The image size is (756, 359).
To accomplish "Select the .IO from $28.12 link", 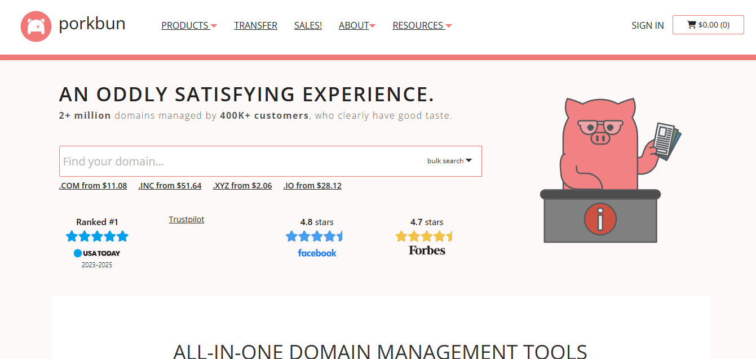I will pyautogui.click(x=312, y=186).
